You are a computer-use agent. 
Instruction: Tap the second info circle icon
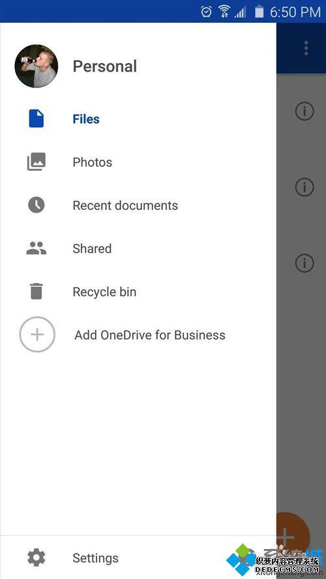(304, 187)
